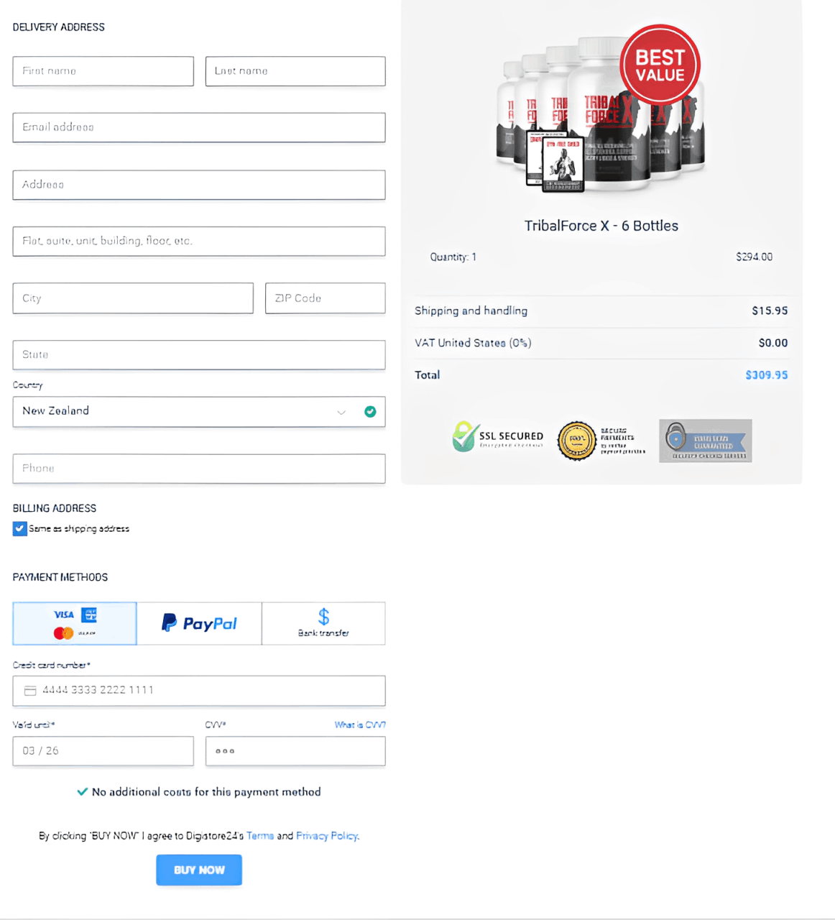Click the Quantity: 1 text
This screenshot has height=920, width=835.
[453, 257]
